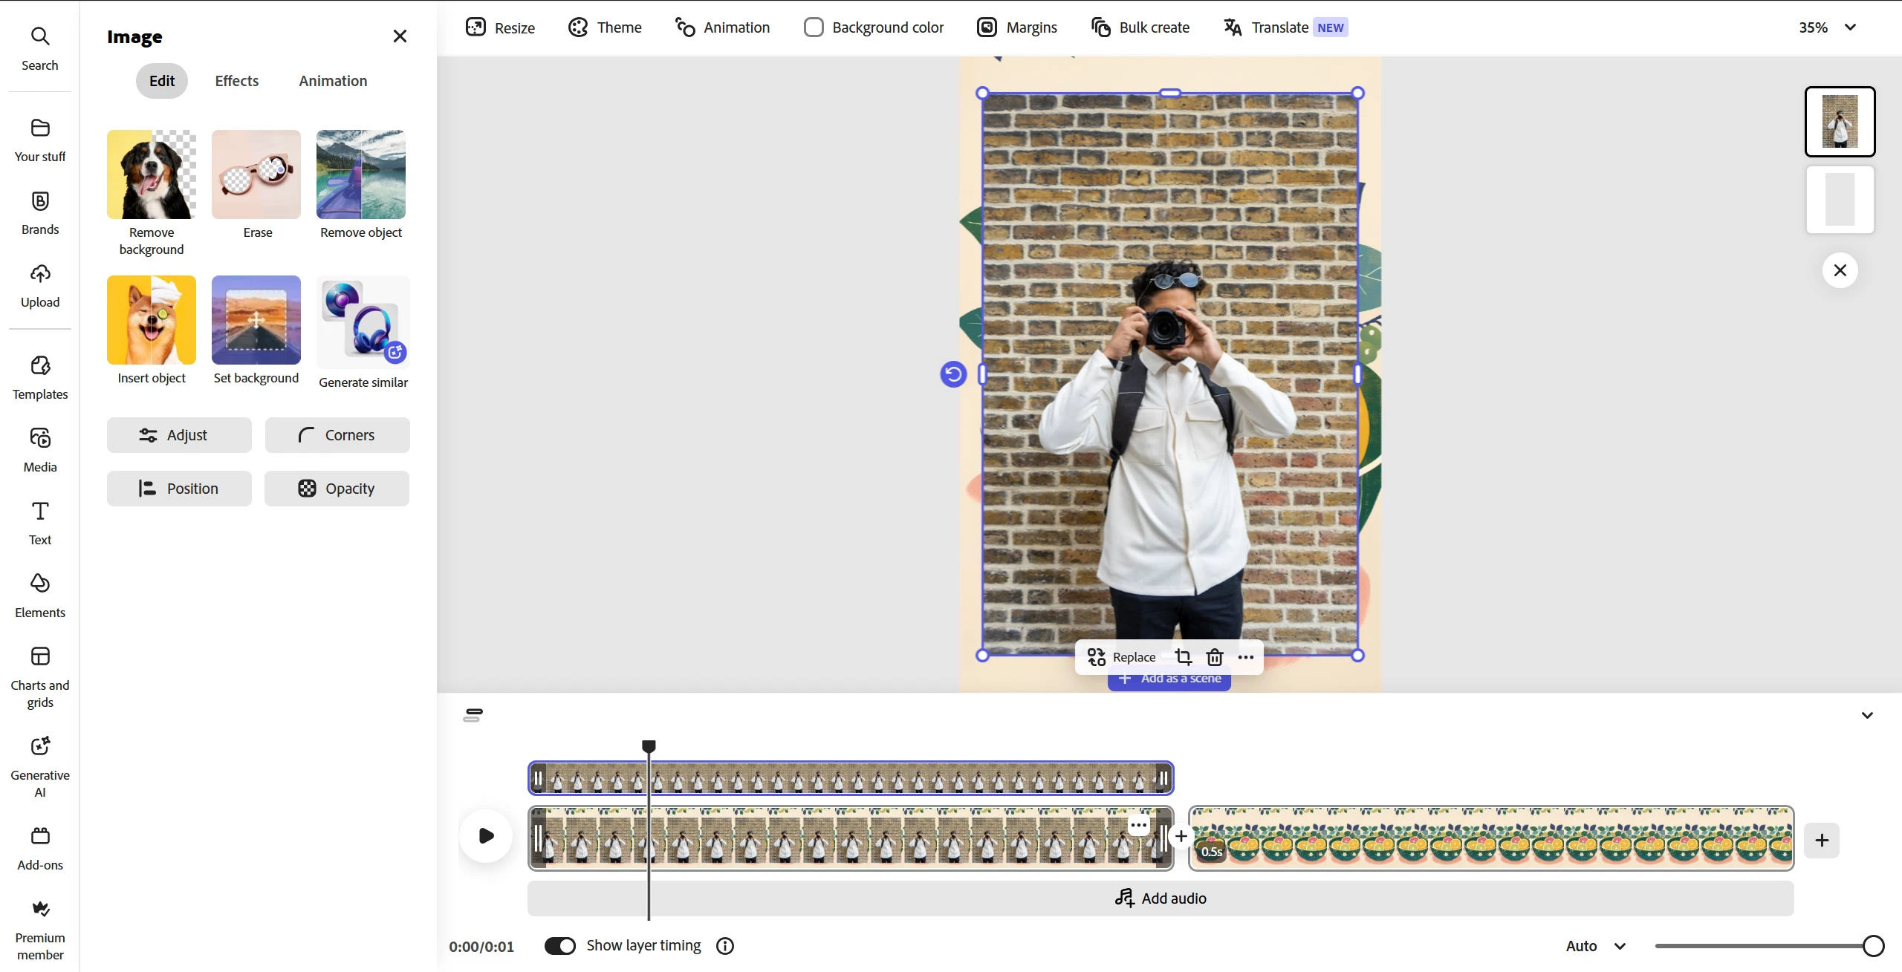Collapse the timeline panel with chevron
Screen dimensions: 1902x972
tap(1867, 715)
